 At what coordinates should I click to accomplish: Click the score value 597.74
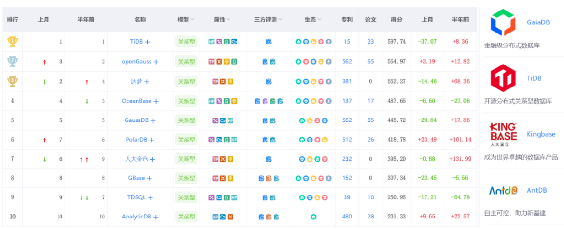396,41
